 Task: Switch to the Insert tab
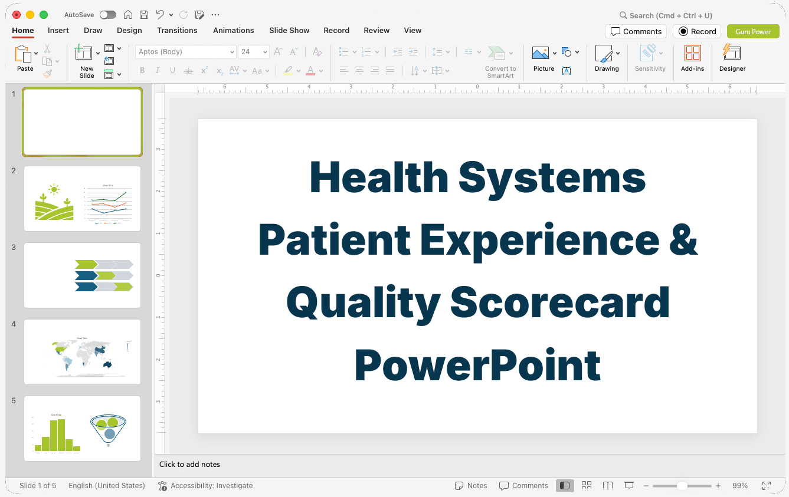click(x=58, y=30)
